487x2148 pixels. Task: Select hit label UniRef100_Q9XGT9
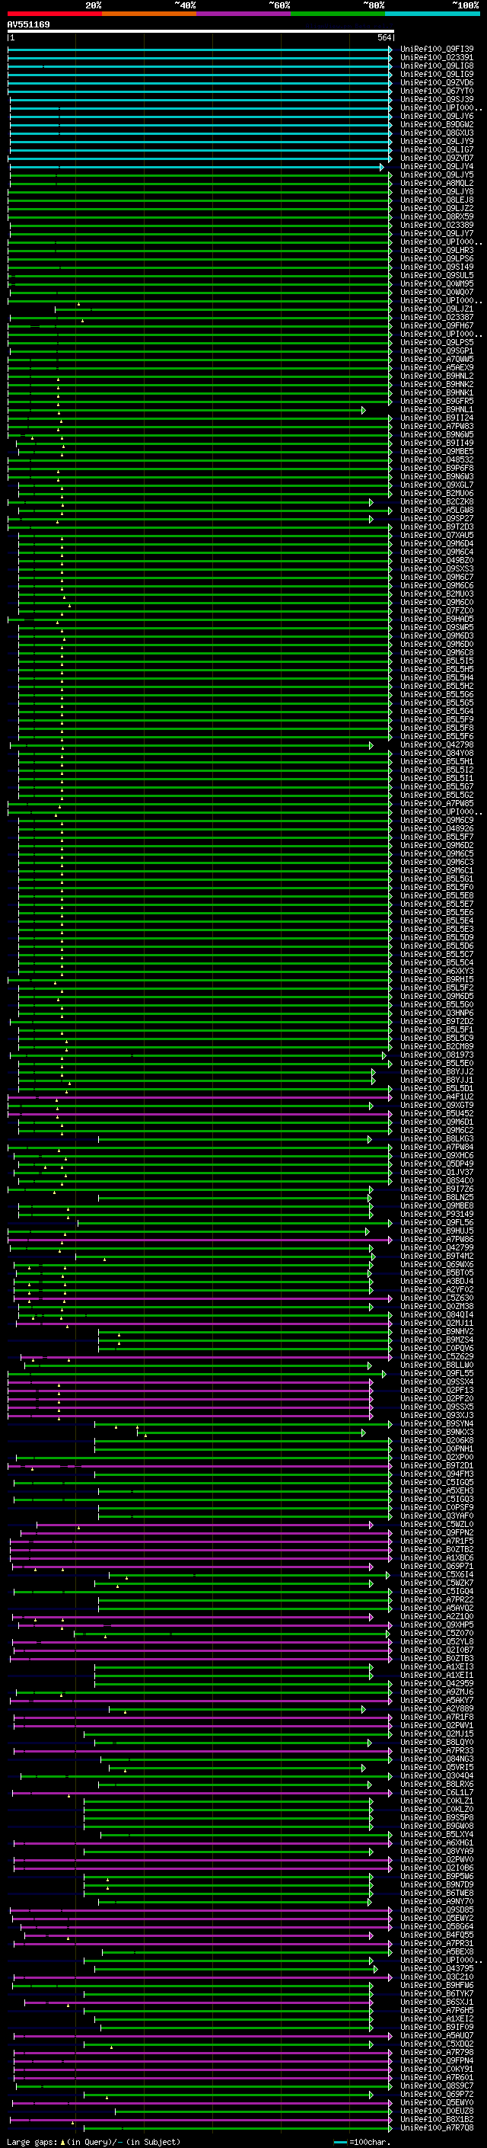pyautogui.click(x=437, y=1106)
